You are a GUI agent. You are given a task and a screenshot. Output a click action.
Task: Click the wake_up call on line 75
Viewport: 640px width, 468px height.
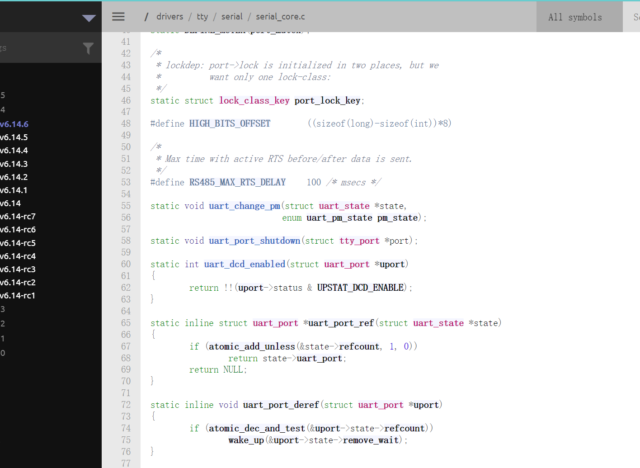(x=246, y=440)
